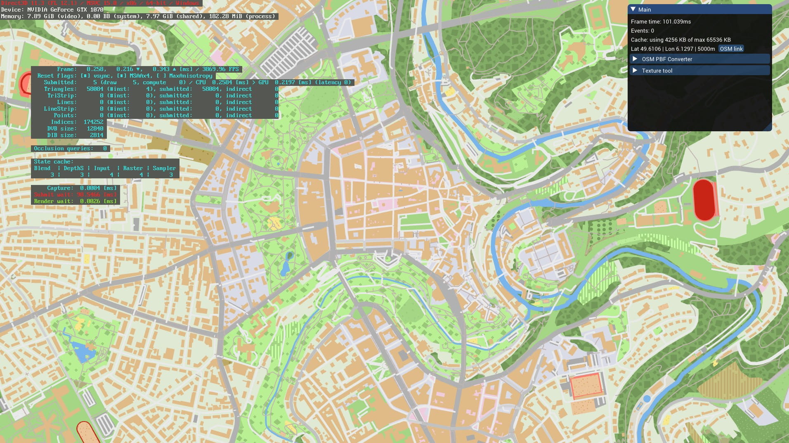Expand the OSM PBF Converter section
This screenshot has width=789, height=443.
point(699,59)
